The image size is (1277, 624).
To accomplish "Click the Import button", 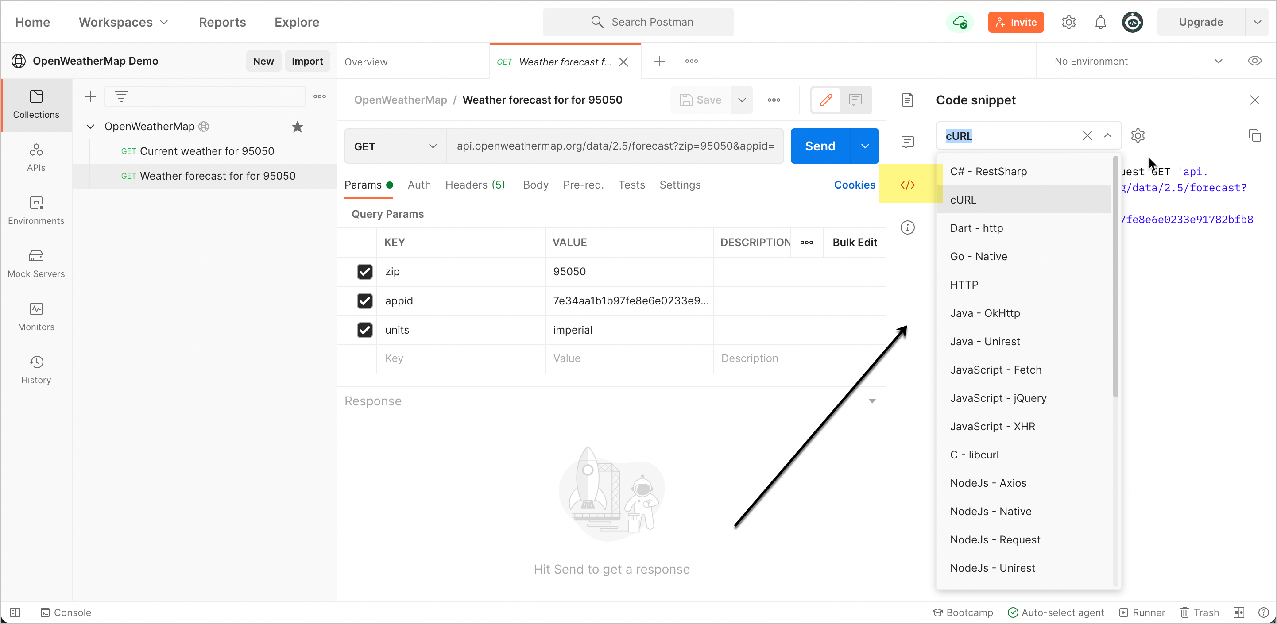I will (307, 61).
